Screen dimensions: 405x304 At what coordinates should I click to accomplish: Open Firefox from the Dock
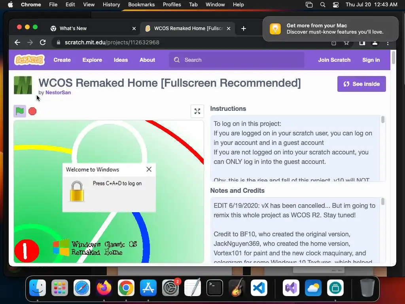coord(104,288)
